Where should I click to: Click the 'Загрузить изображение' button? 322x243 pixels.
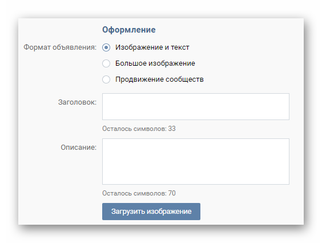151,212
